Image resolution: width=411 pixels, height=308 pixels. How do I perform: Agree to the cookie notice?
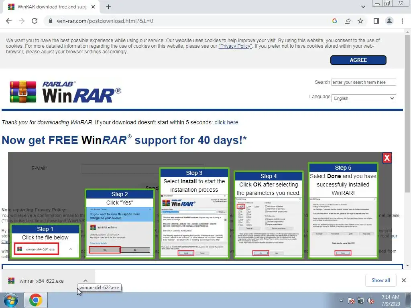358,60
